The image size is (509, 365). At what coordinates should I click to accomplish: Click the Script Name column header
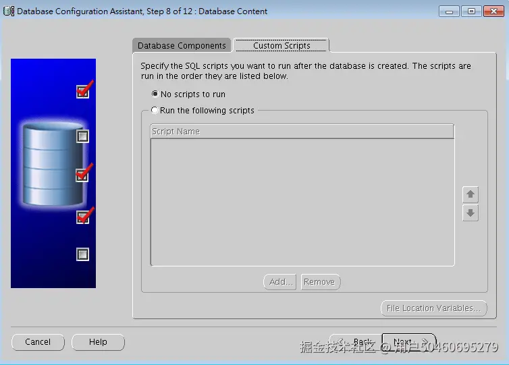coord(302,132)
